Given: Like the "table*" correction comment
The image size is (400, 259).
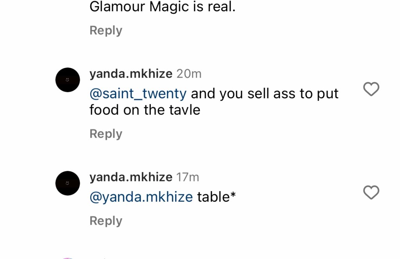Looking at the screenshot, I should pyautogui.click(x=371, y=192).
